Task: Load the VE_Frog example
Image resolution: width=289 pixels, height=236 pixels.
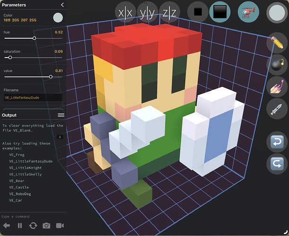Action: 17,155
